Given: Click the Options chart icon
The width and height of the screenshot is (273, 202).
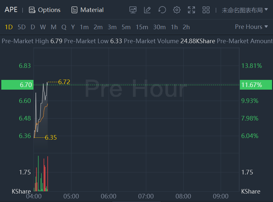Looking at the screenshot, I should coord(32,10).
